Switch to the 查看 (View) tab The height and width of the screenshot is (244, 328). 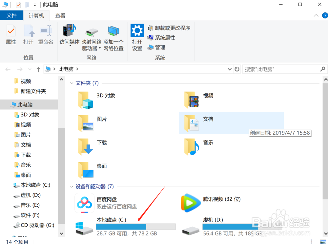pyautogui.click(x=60, y=15)
